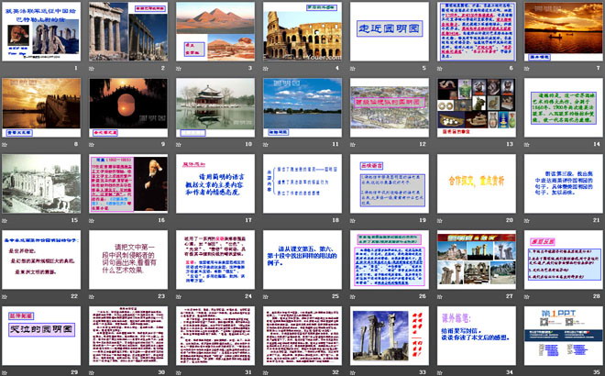The height and width of the screenshot is (376, 605).
Task: Select slide 11 blue sky lake photo
Action: (x=302, y=107)
